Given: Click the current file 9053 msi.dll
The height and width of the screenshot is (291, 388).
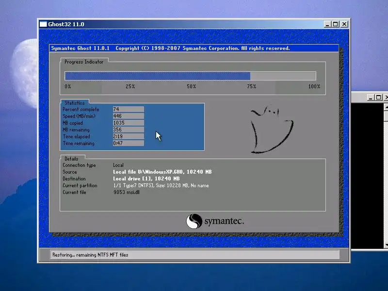Looking at the screenshot, I should click(127, 192).
